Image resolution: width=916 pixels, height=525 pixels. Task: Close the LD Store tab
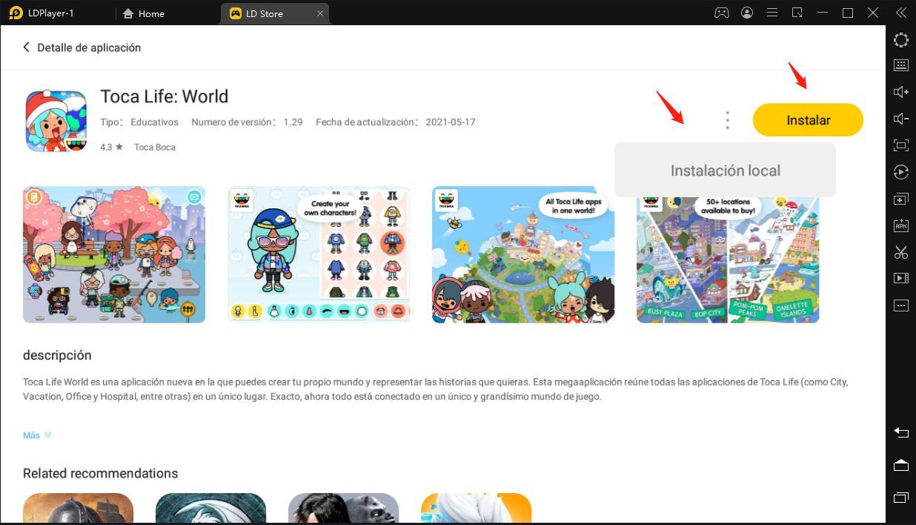320,13
